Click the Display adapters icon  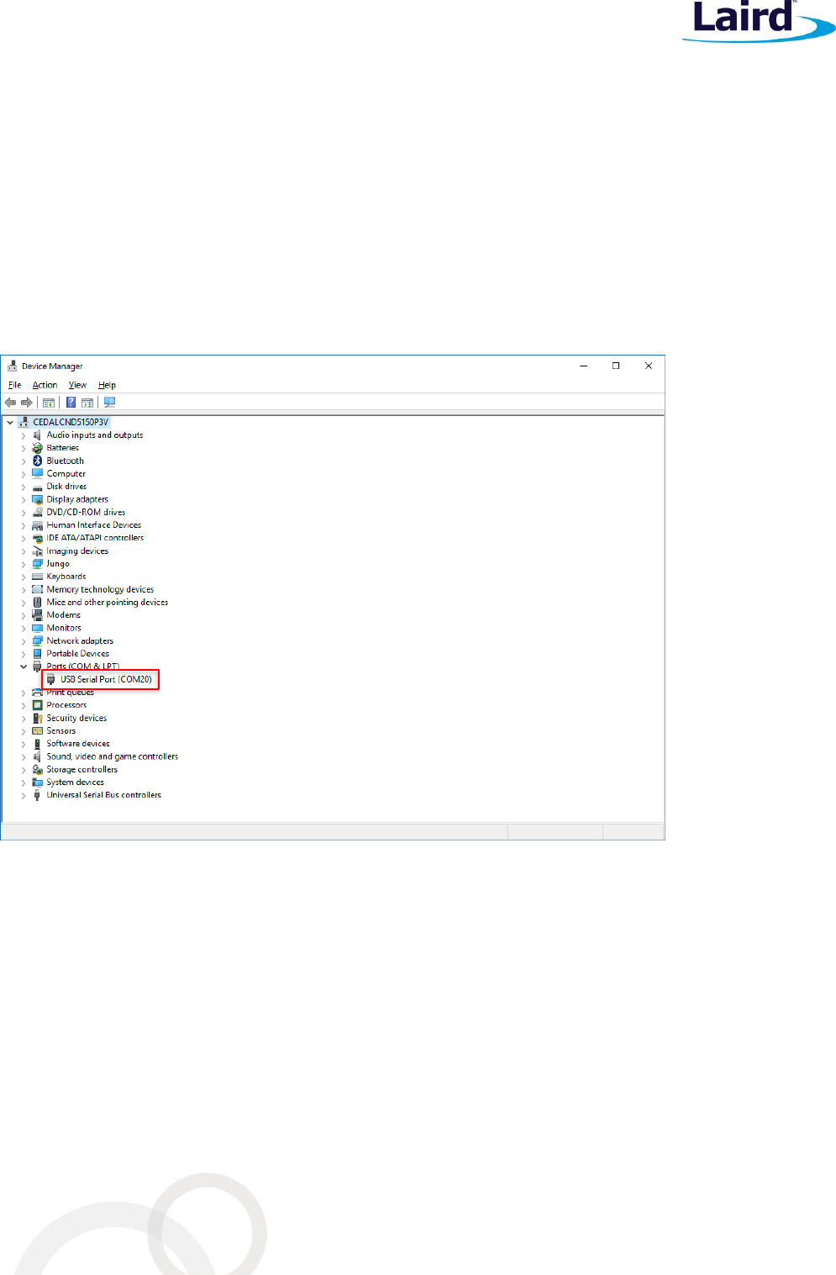[37, 499]
